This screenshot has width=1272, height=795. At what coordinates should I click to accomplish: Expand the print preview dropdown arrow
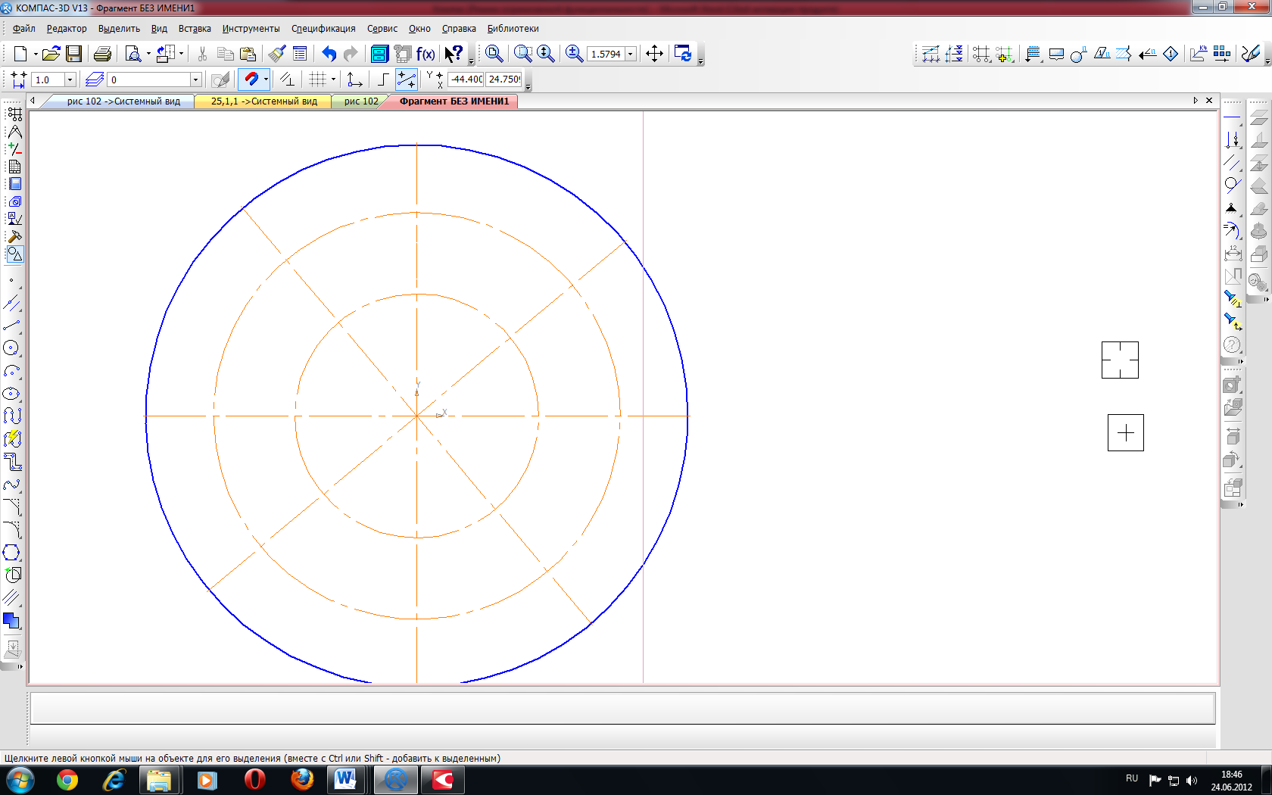(x=148, y=54)
